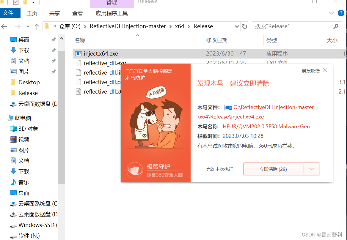Open the 文件 menu tab
The width and height of the screenshot is (347, 240).
10,13
